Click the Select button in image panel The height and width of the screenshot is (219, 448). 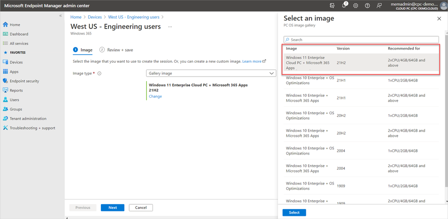(294, 213)
